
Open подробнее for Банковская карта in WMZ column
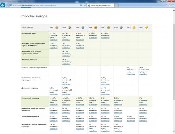54,40
